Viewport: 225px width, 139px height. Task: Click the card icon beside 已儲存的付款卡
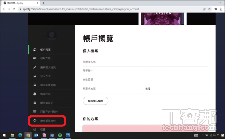(35, 112)
